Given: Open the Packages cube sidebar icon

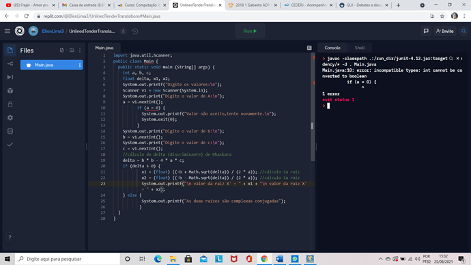Looking at the screenshot, I should 10,91.
